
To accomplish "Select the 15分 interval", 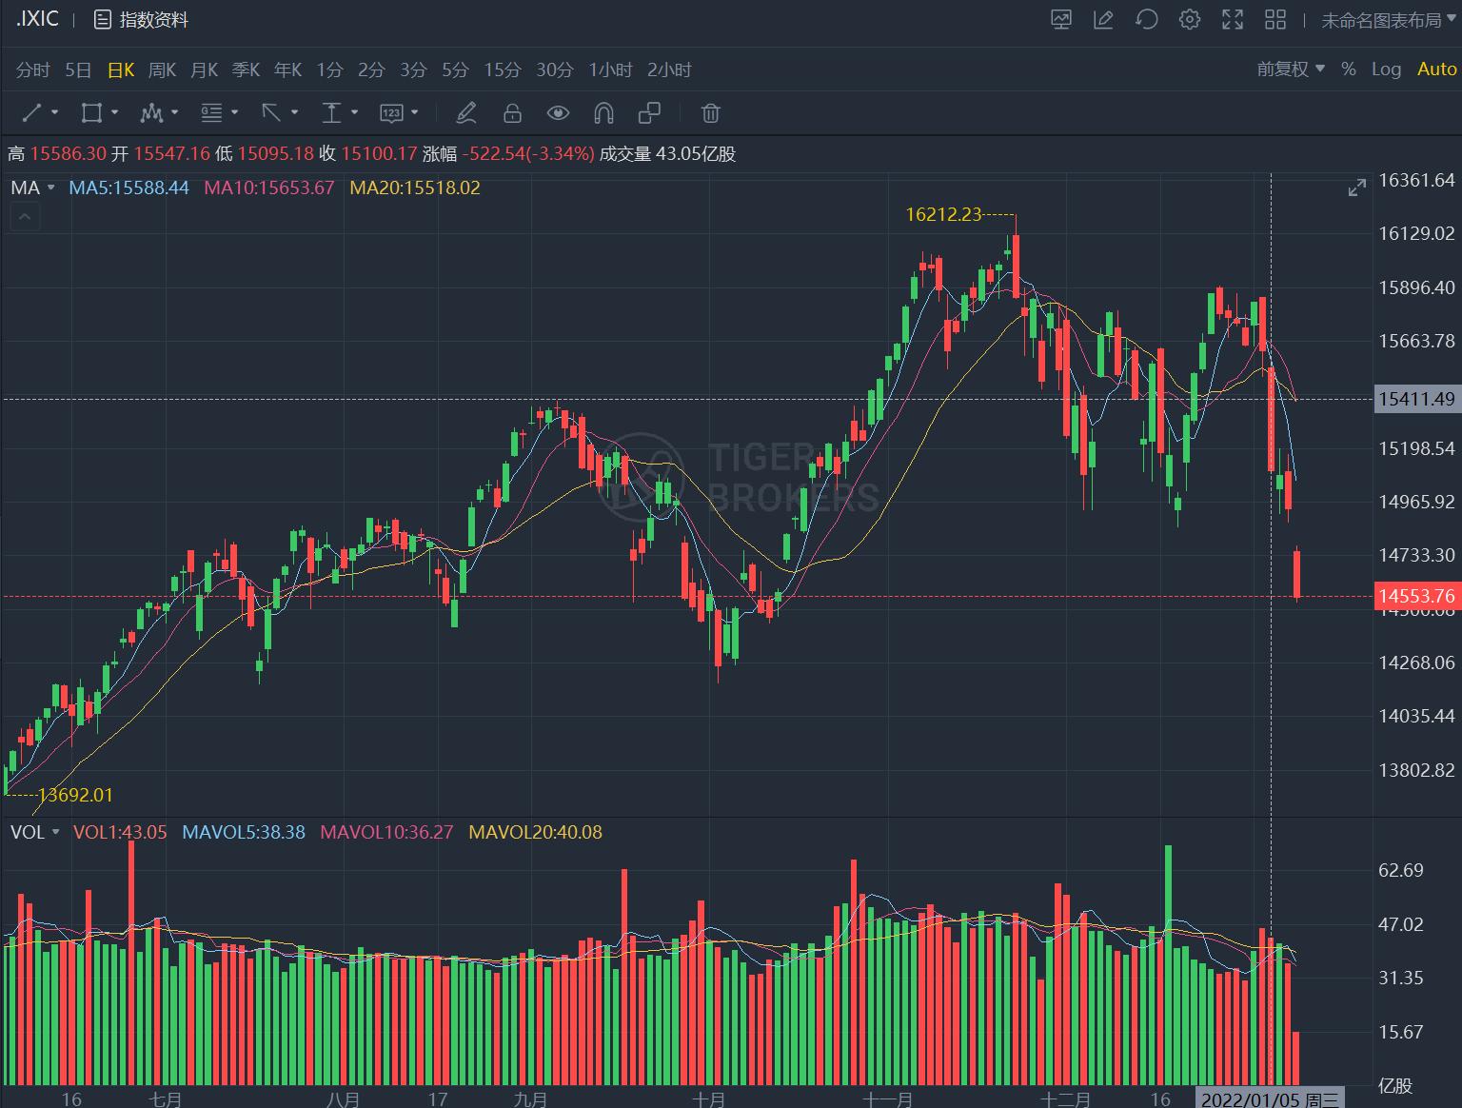I will 503,69.
